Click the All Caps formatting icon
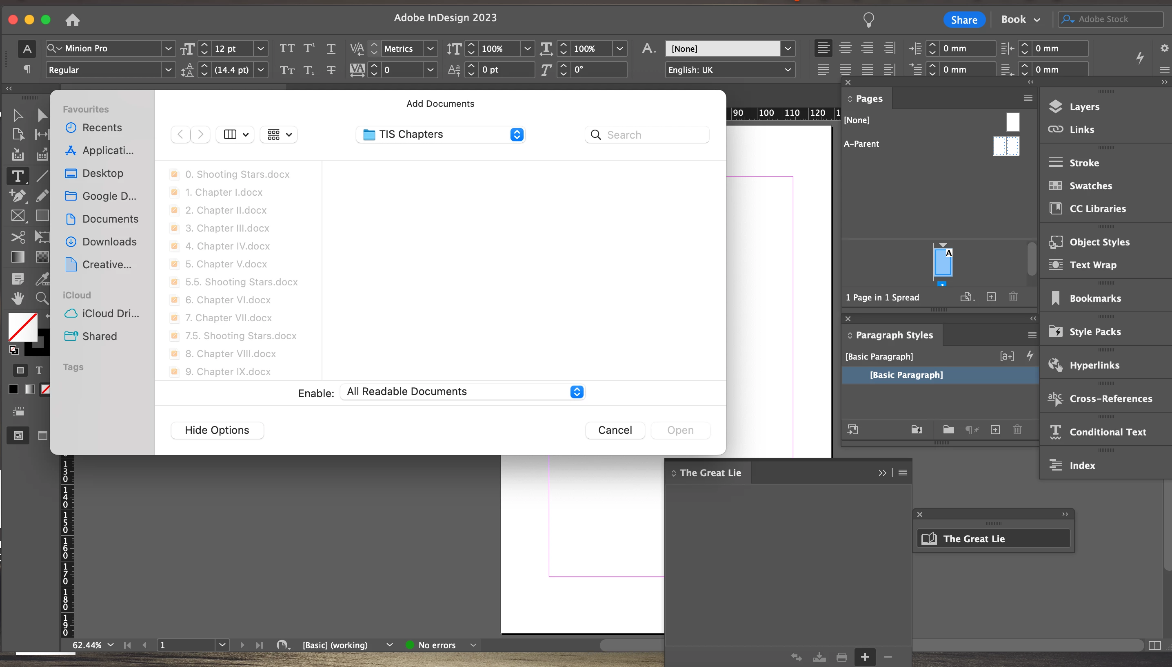 [287, 48]
